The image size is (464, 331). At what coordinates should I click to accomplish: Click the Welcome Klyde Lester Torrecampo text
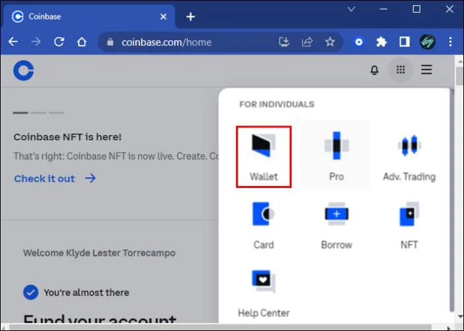[x=99, y=253]
